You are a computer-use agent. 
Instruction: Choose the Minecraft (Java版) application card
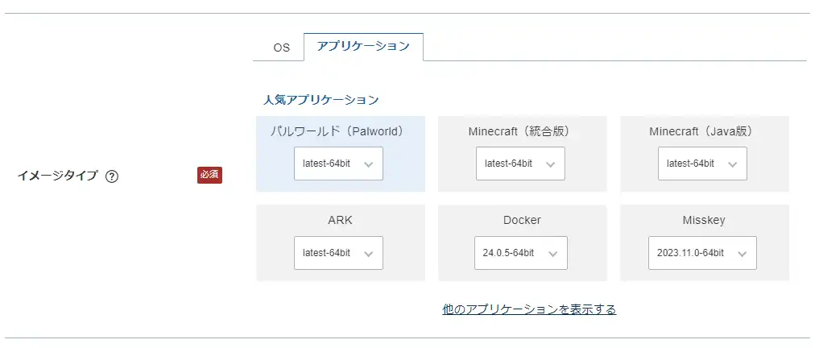705,154
